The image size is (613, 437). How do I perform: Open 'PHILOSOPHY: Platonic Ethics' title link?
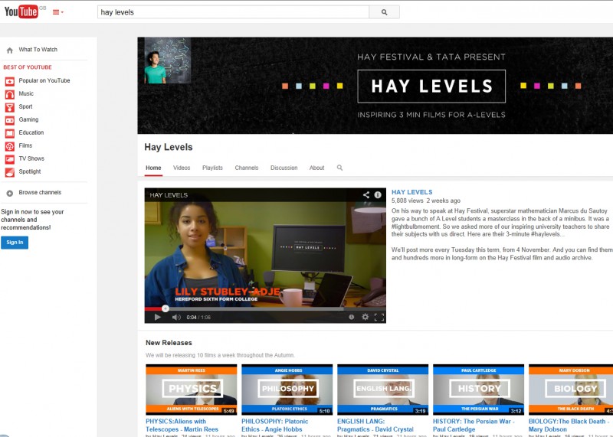pos(275,426)
